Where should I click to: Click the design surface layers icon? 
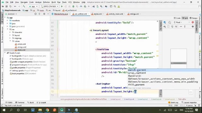[165, 22]
